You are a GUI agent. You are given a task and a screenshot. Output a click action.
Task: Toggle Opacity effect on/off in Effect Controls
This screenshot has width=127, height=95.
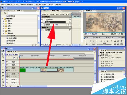point(42,22)
